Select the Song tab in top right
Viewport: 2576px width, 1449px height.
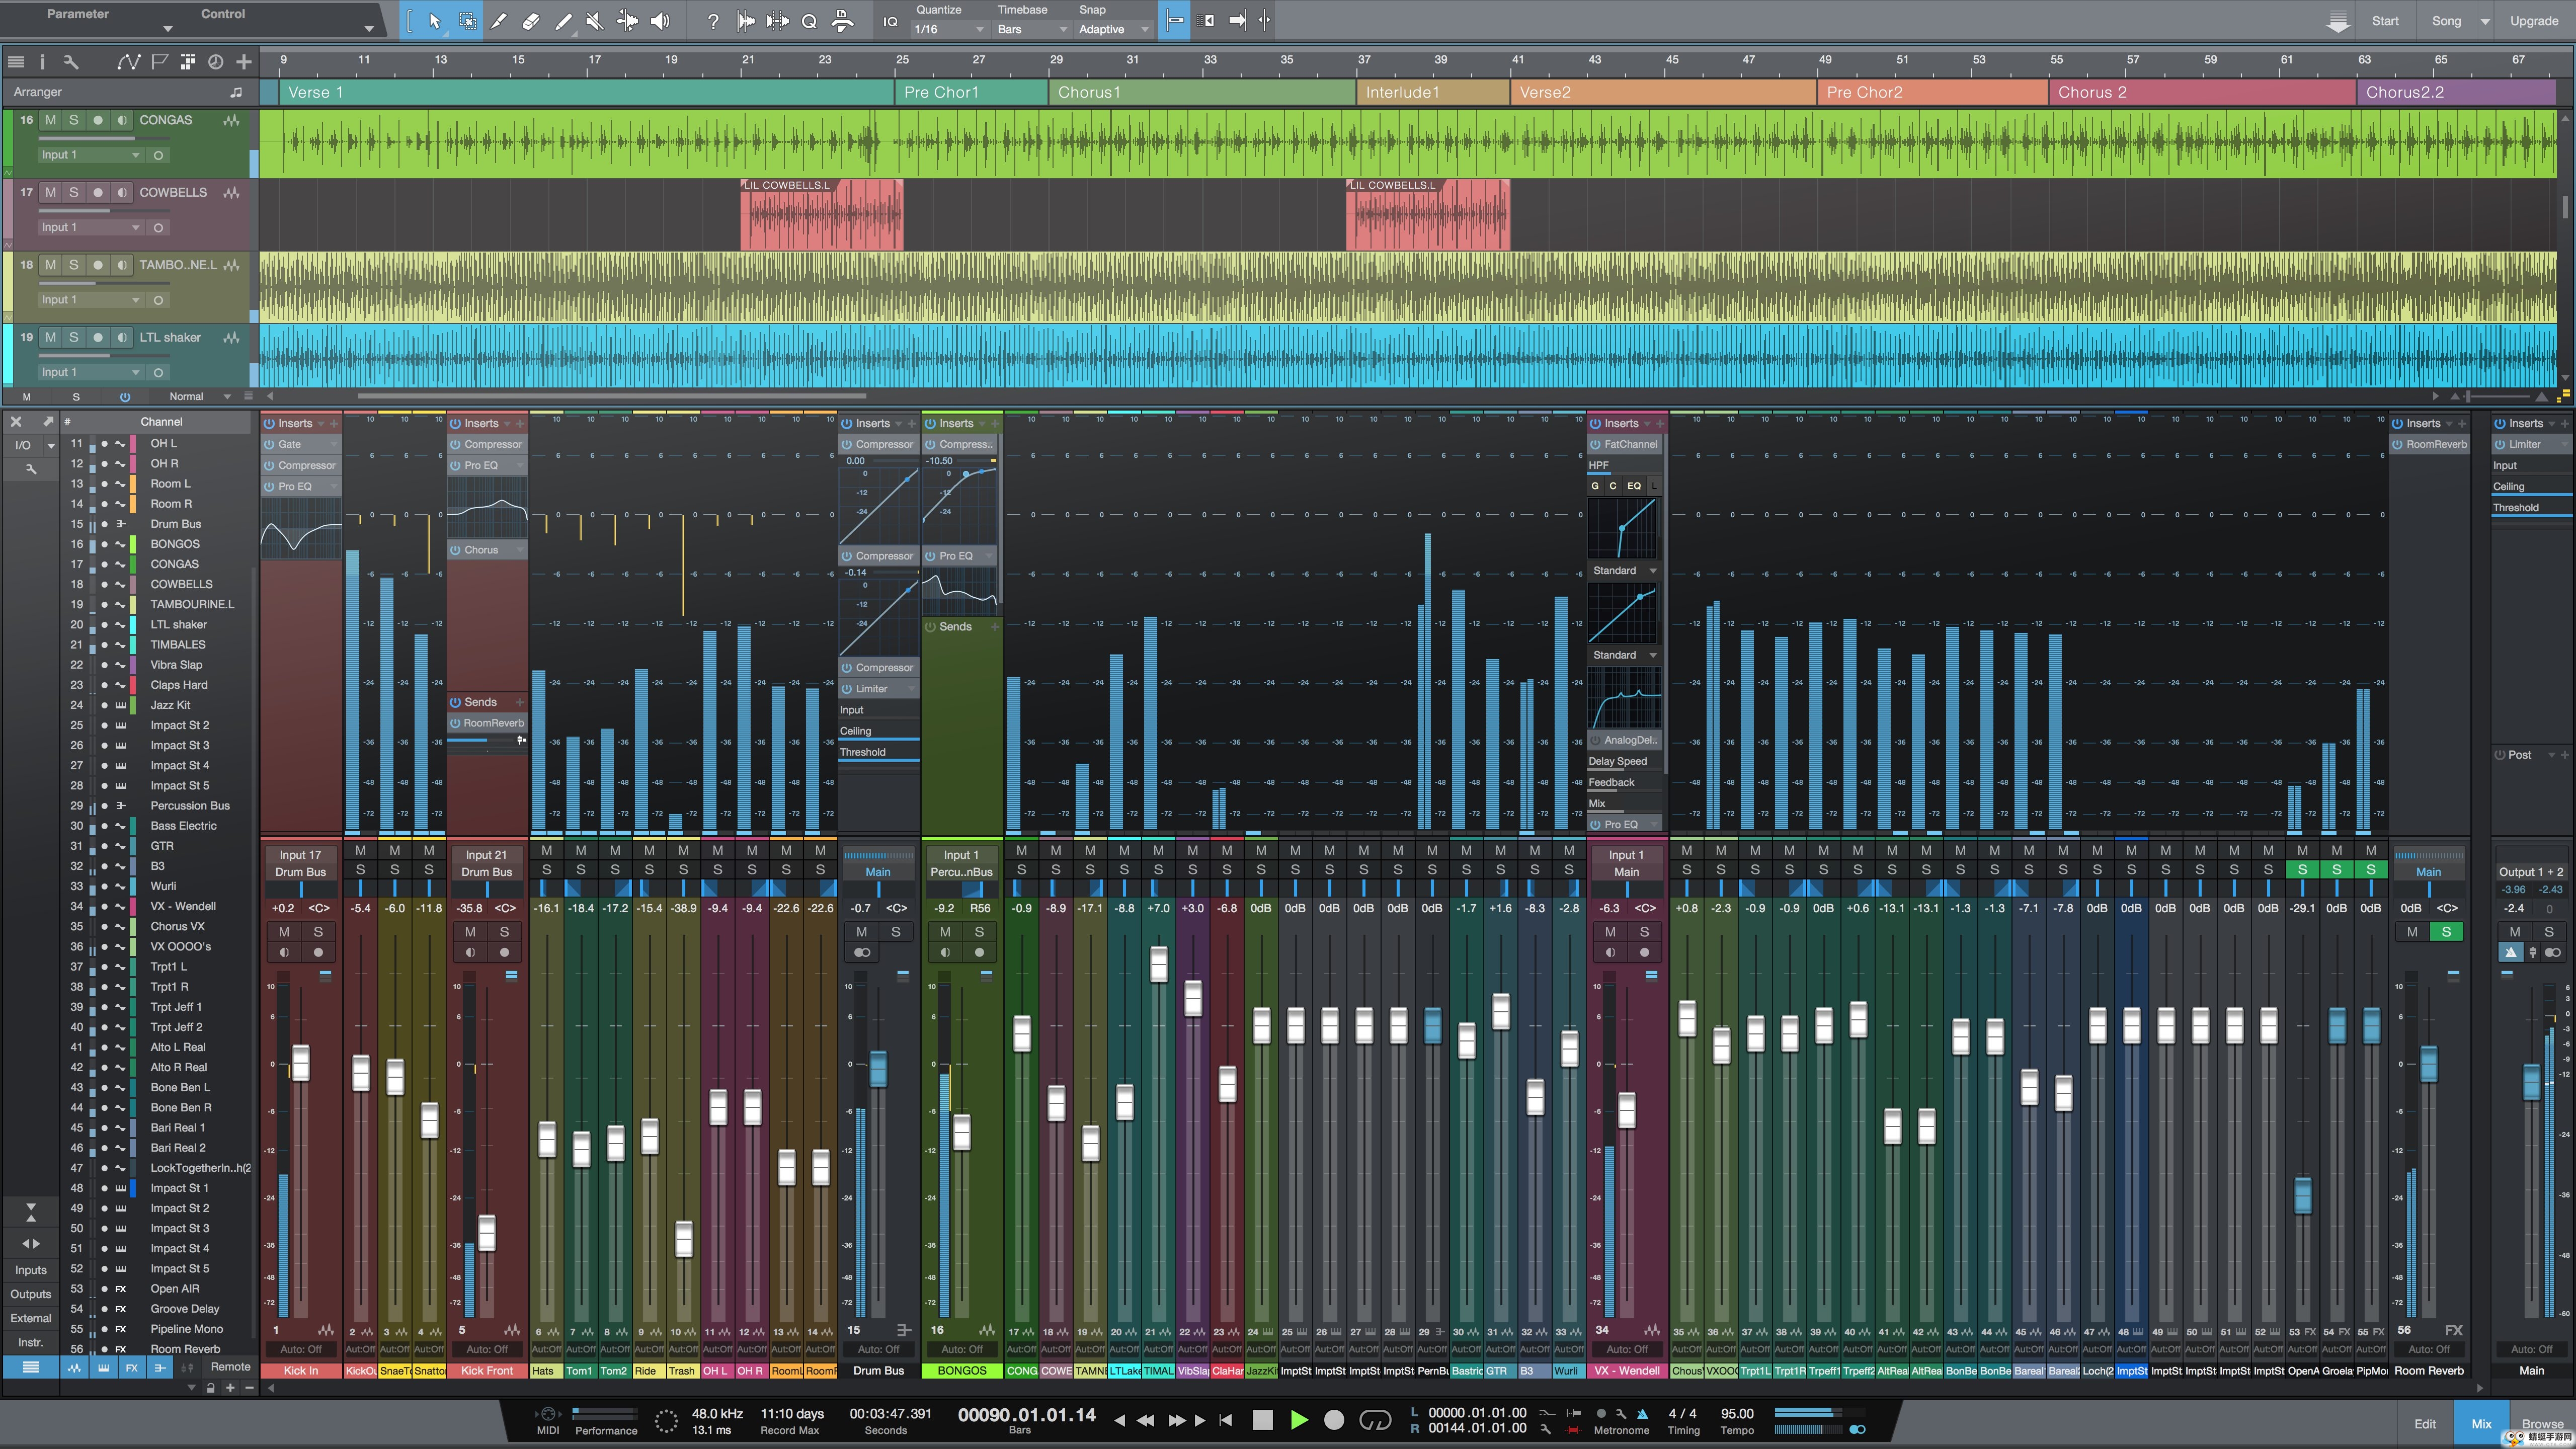[2443, 20]
